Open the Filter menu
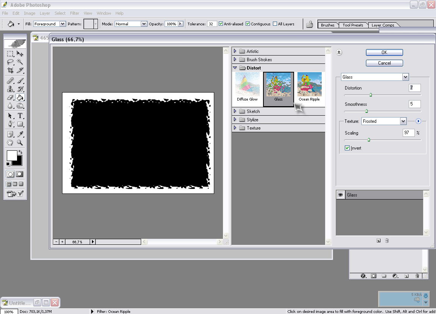Screen dimensions: 436x314 point(75,13)
